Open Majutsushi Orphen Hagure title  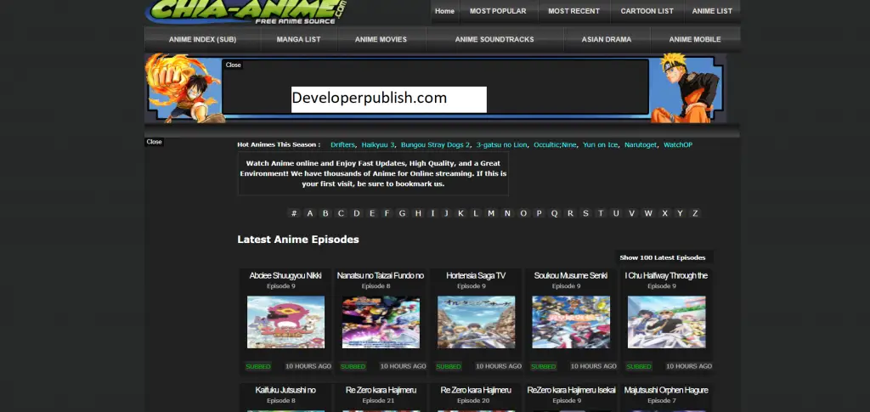point(666,391)
